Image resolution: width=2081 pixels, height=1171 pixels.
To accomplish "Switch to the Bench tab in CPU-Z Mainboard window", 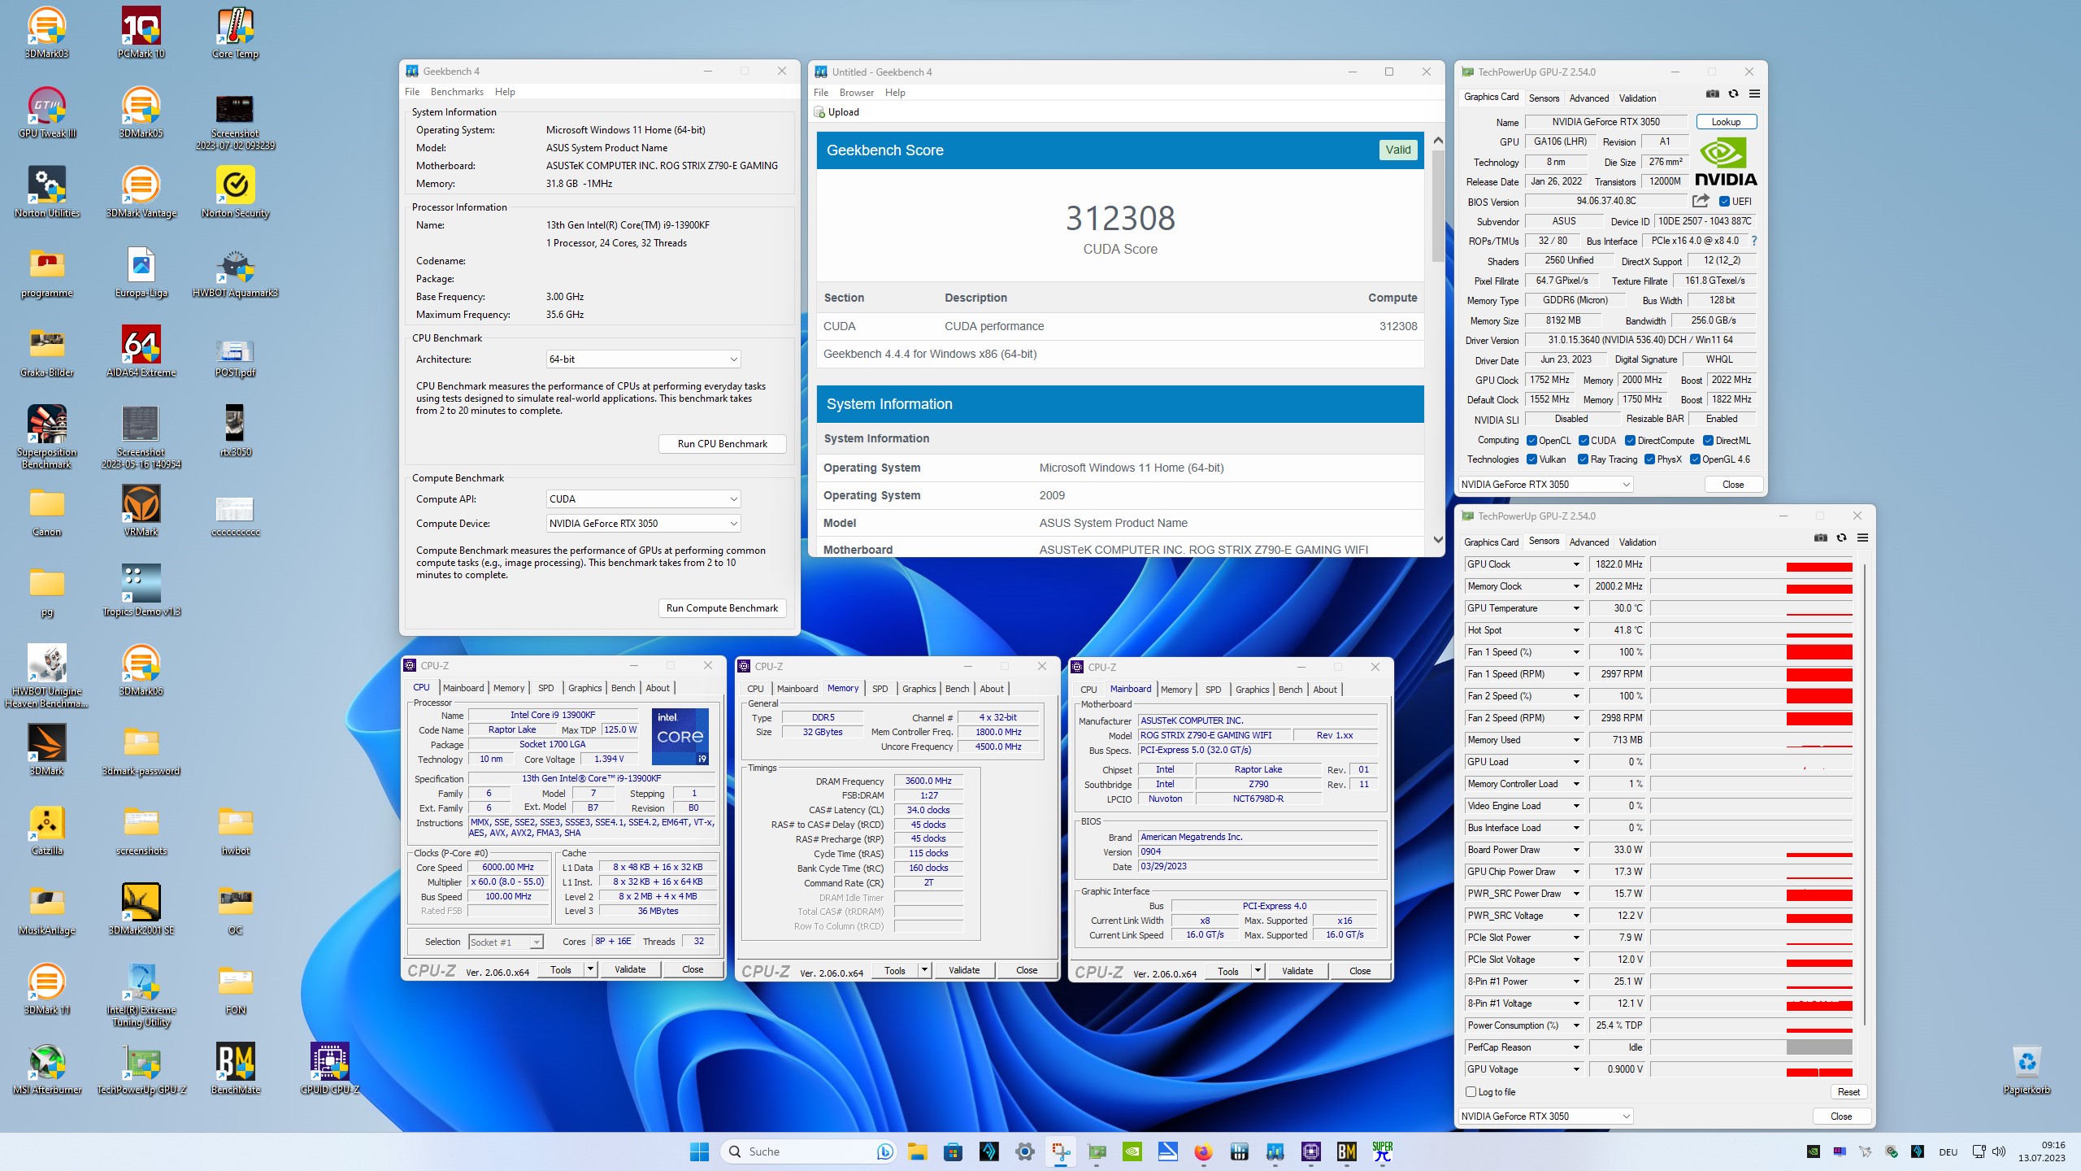I will pyautogui.click(x=1290, y=690).
